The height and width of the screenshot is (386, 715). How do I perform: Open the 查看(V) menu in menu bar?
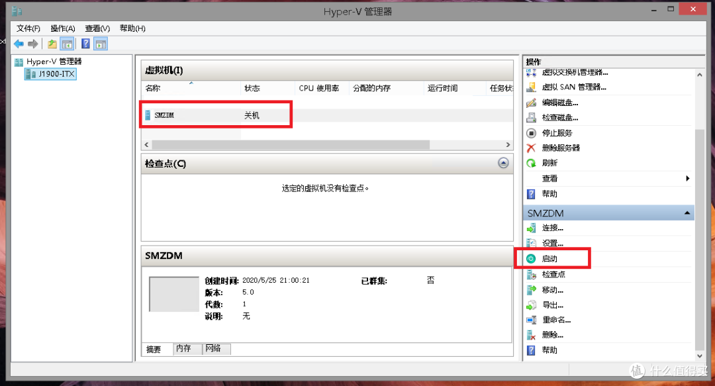(97, 28)
